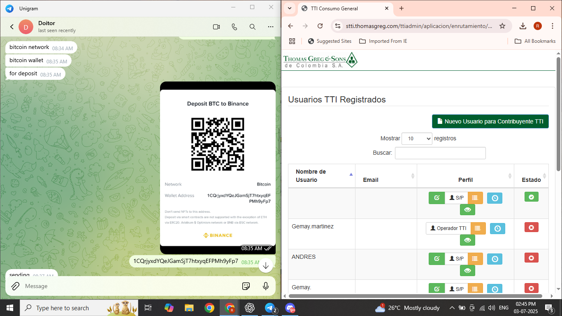This screenshot has height=316, width=562.
Task: Click the browser page vertical scrollbar
Action: pyautogui.click(x=559, y=114)
